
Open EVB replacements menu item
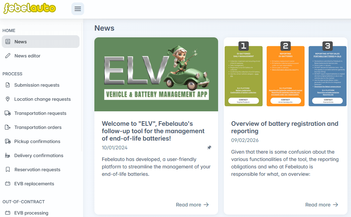tap(34, 184)
